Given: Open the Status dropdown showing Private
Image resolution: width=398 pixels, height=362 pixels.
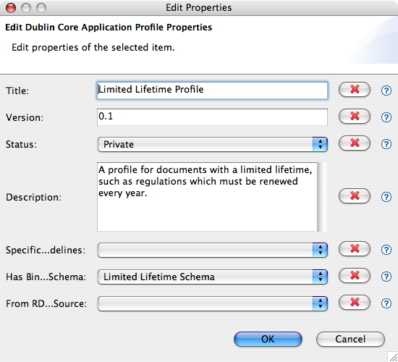Looking at the screenshot, I should click(213, 144).
